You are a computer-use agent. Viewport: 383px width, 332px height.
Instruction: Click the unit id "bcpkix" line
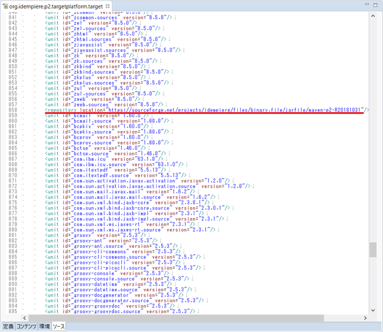[97, 127]
